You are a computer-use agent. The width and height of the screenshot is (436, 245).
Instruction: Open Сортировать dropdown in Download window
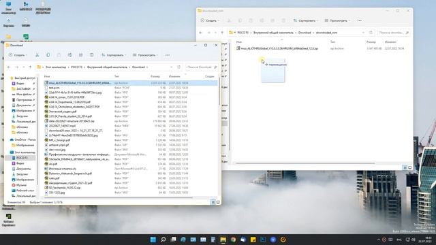point(114,55)
